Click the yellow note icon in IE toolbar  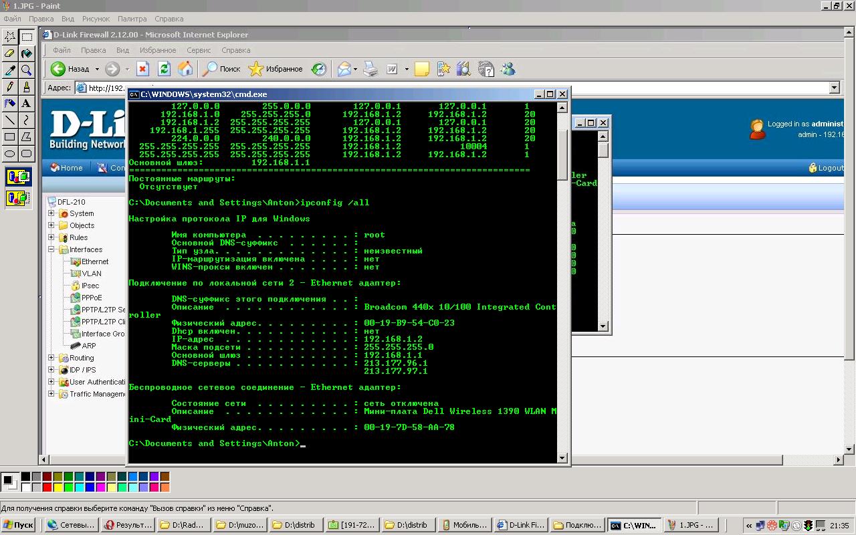[x=421, y=69]
